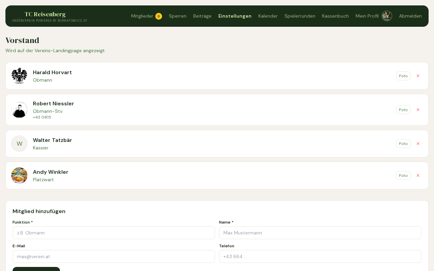Open the Kalender page
This screenshot has width=434, height=271.
click(268, 16)
